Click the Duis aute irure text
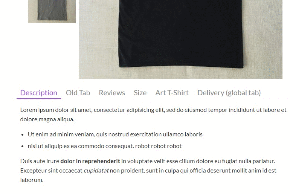The height and width of the screenshot is (194, 290). tap(40, 161)
